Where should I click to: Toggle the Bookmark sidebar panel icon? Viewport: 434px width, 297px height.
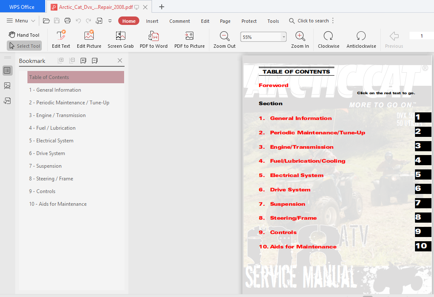(8, 71)
